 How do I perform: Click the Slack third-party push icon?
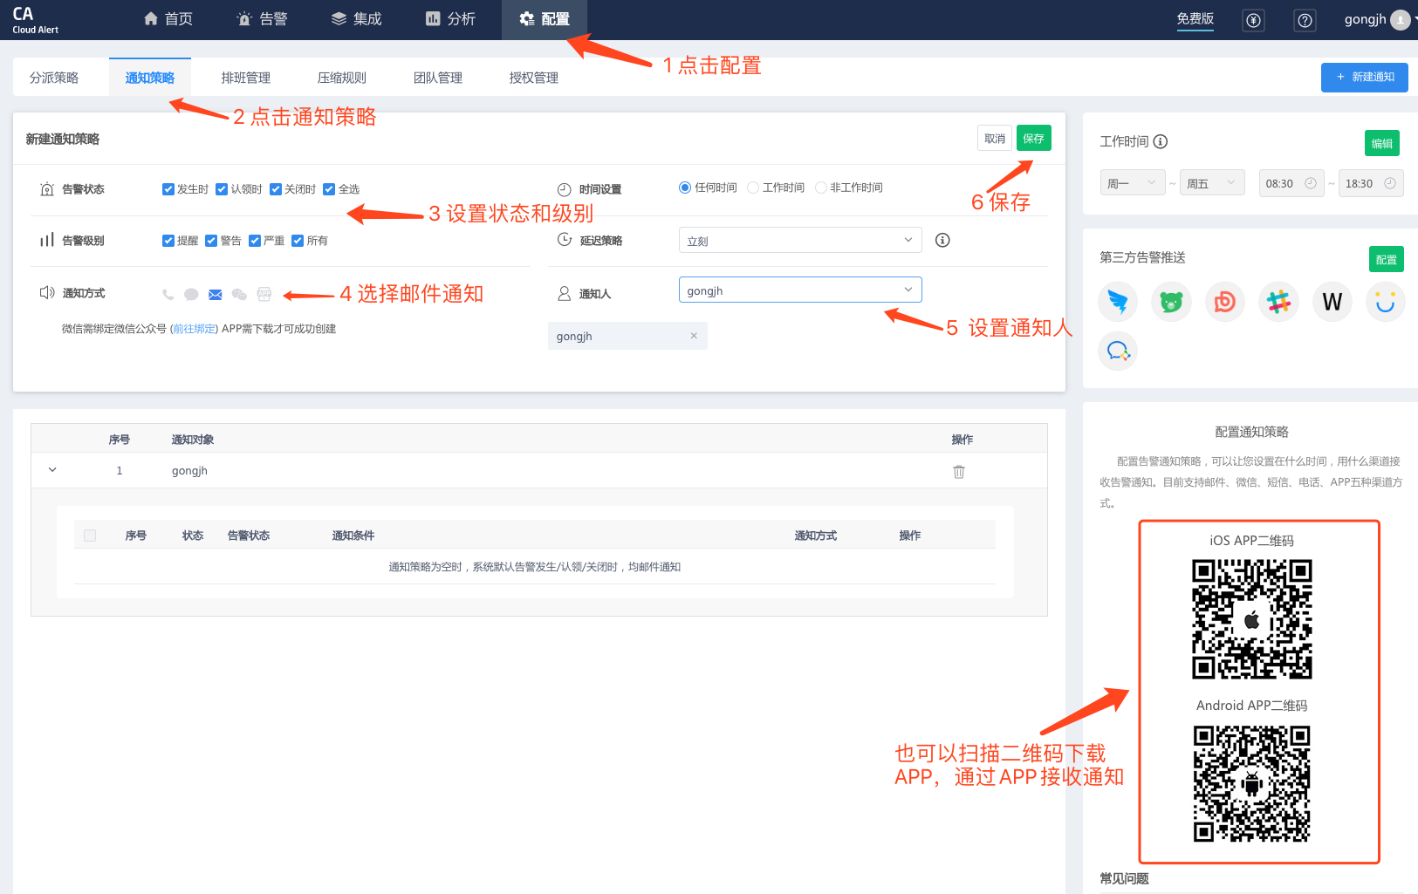pyautogui.click(x=1278, y=301)
